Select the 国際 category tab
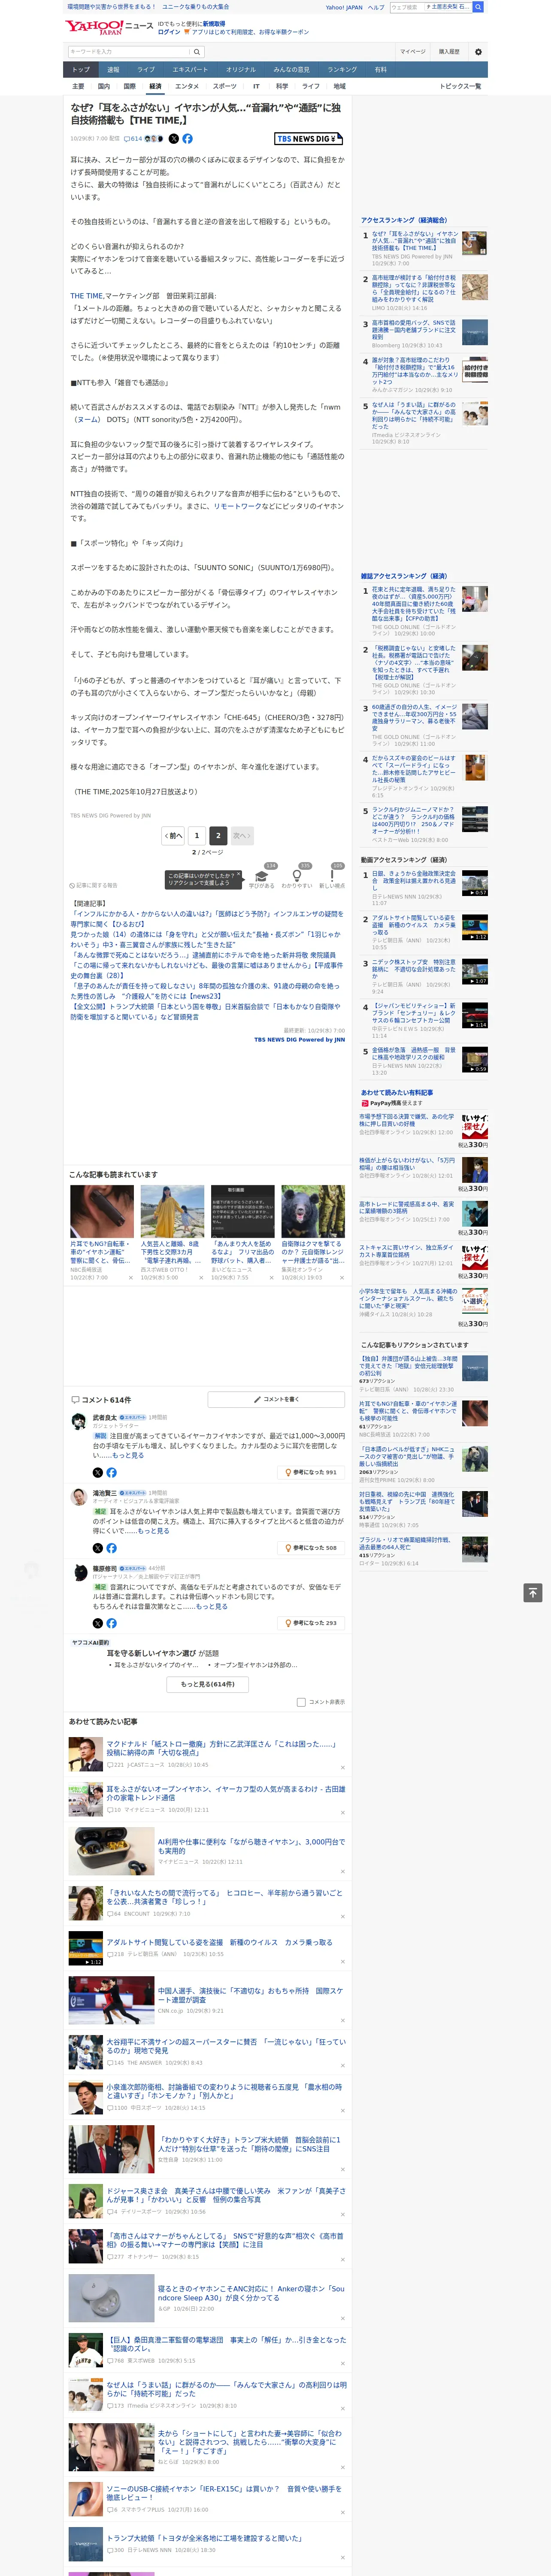The width and height of the screenshot is (551, 2576). (129, 86)
